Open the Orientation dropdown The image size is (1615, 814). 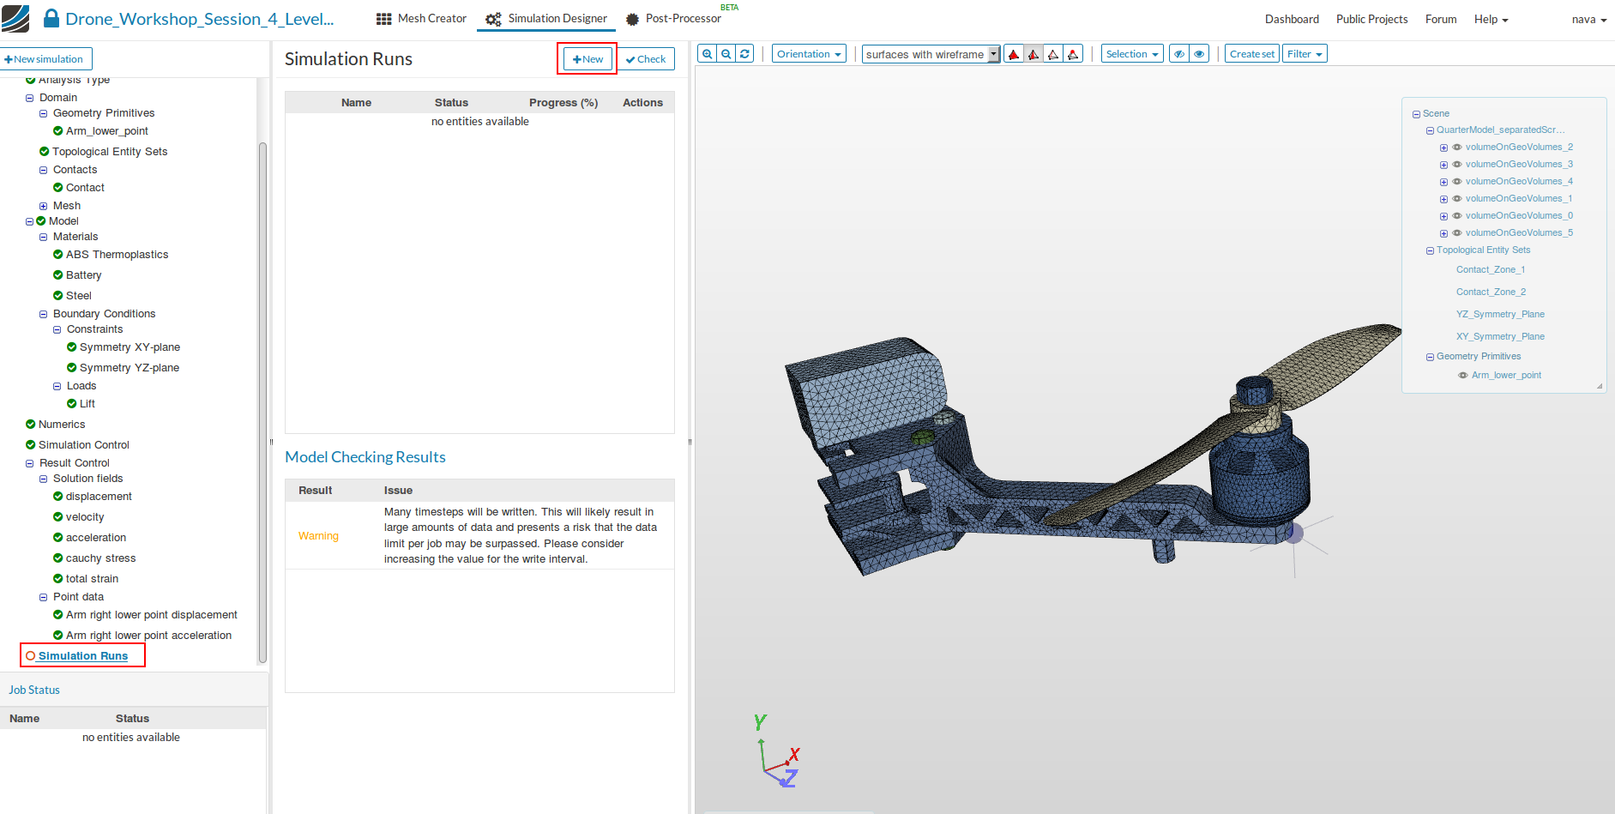point(808,54)
